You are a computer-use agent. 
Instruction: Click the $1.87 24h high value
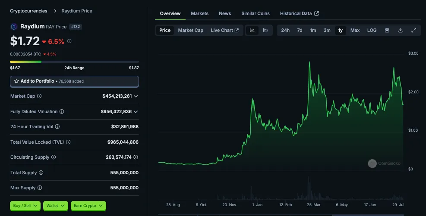[134, 68]
